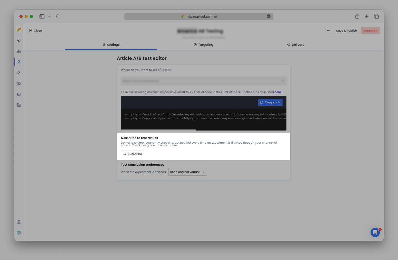Click Copy code for the script snippet
The image size is (398, 260).
coord(270,102)
